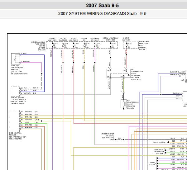Click the 'BRN/YEL E70' wire label
The width and height of the screenshot is (187, 170).
tap(31, 114)
